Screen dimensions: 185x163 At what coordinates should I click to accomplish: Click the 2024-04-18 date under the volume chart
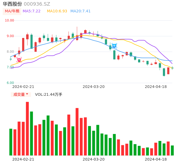(x=156, y=159)
